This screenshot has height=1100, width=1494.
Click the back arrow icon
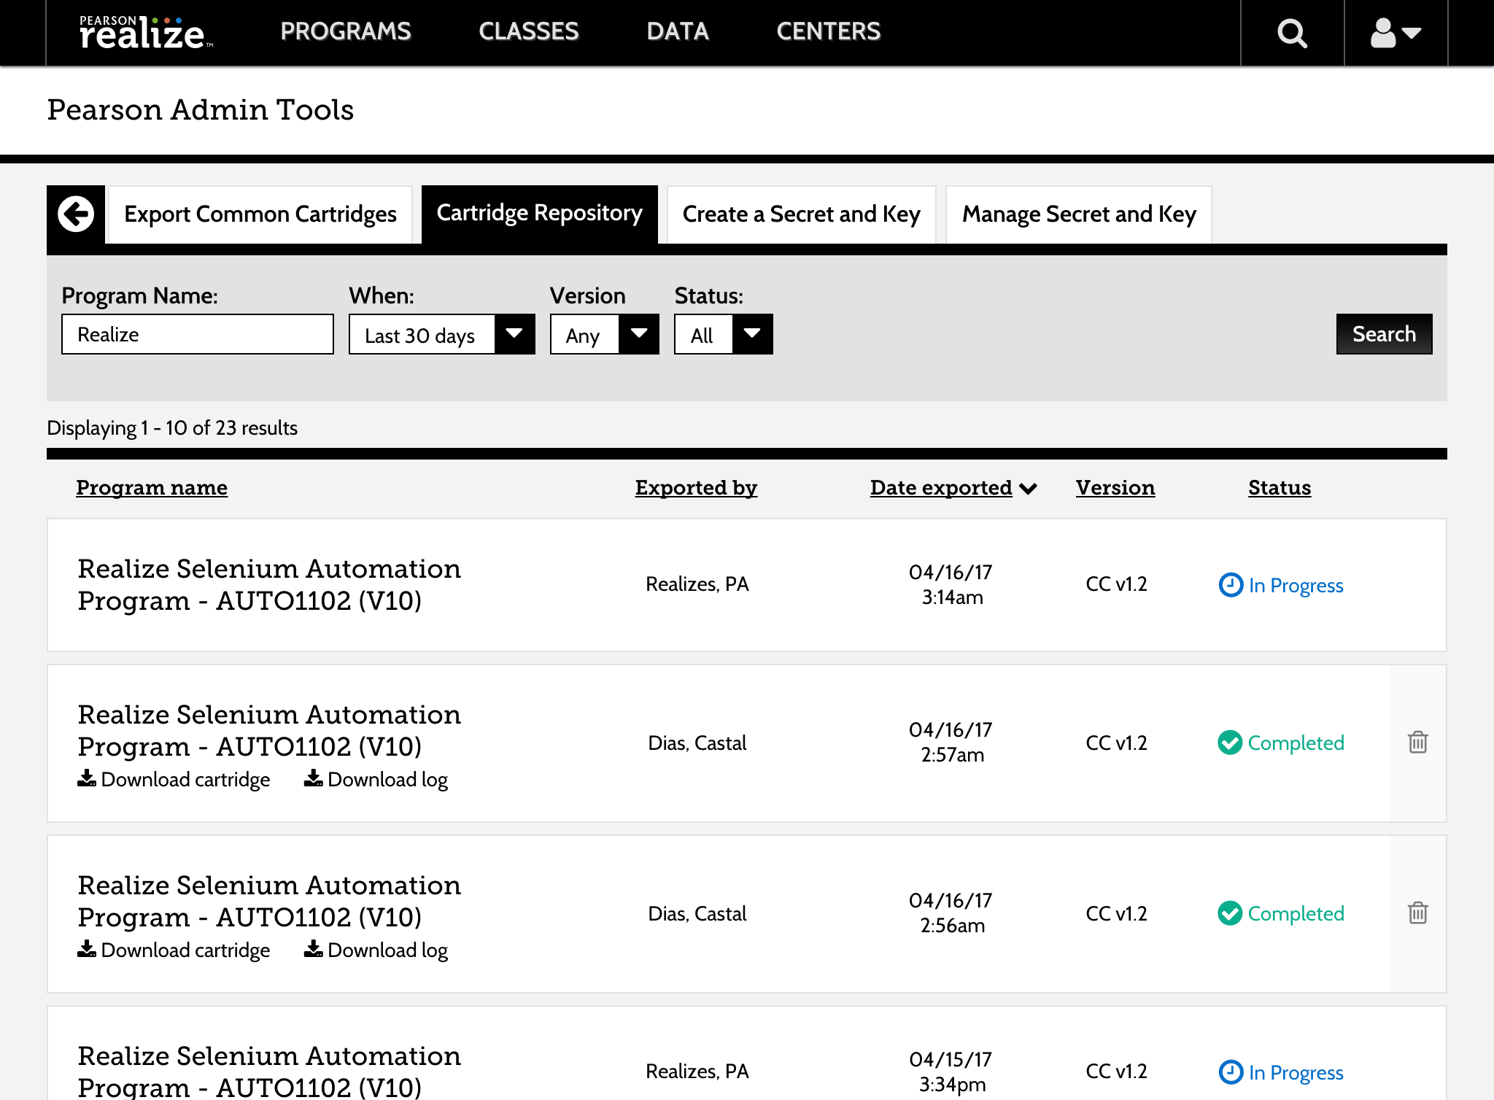point(76,214)
